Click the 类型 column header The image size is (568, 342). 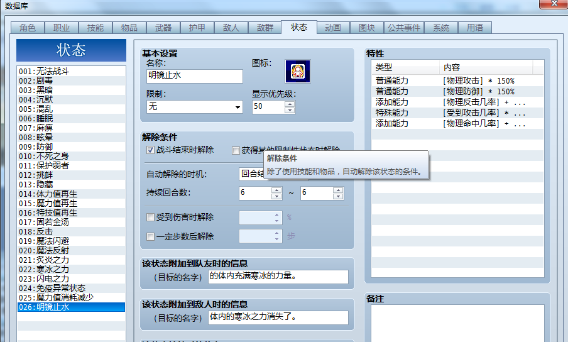406,67
